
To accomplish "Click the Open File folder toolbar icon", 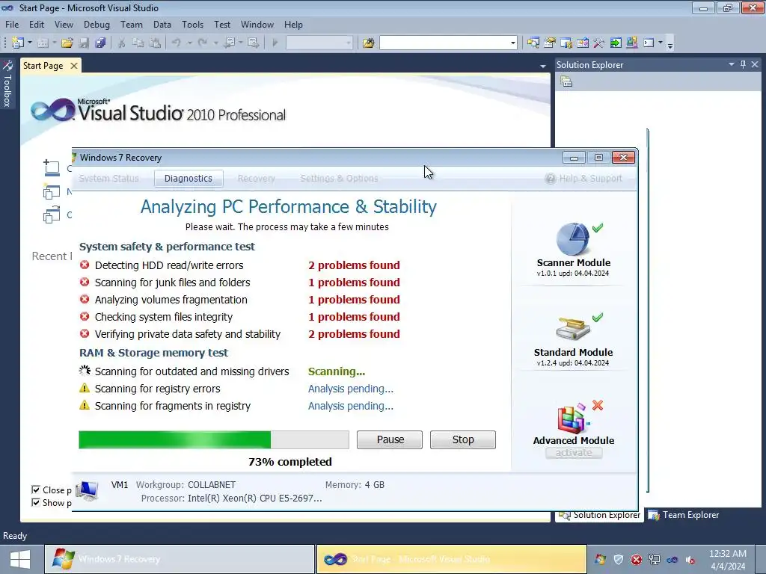I will tap(67, 43).
